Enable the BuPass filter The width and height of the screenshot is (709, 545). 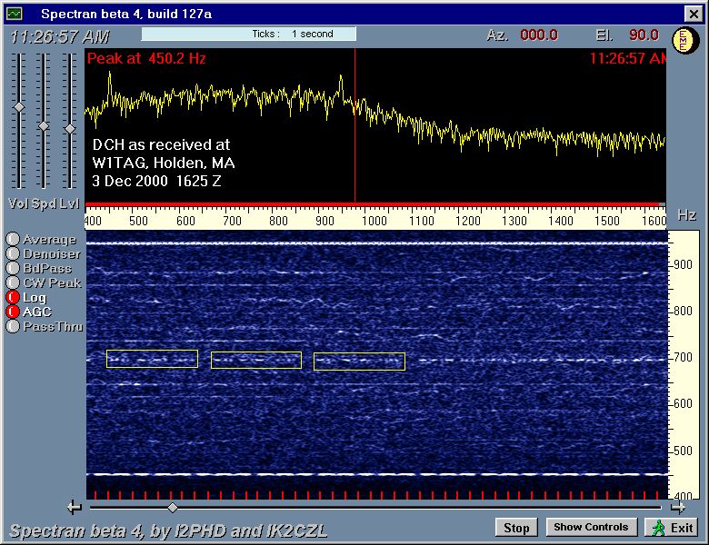point(14,269)
